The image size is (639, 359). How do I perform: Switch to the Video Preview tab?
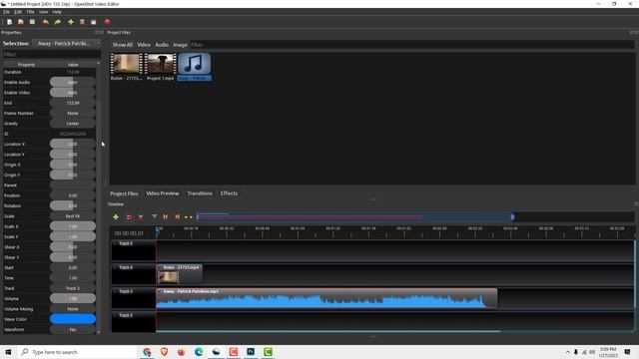163,193
